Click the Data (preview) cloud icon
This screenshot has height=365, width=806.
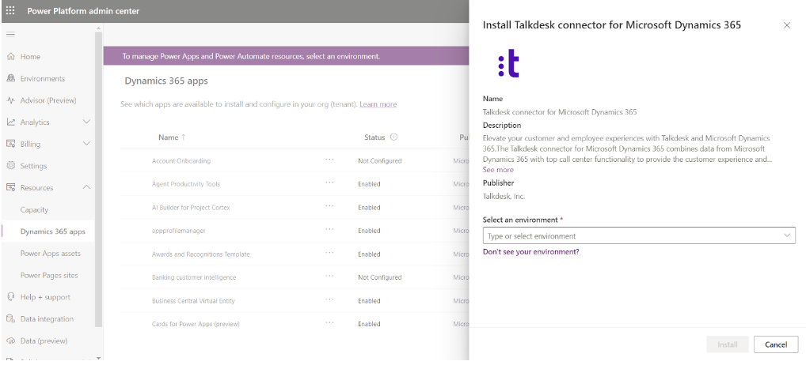[11, 341]
